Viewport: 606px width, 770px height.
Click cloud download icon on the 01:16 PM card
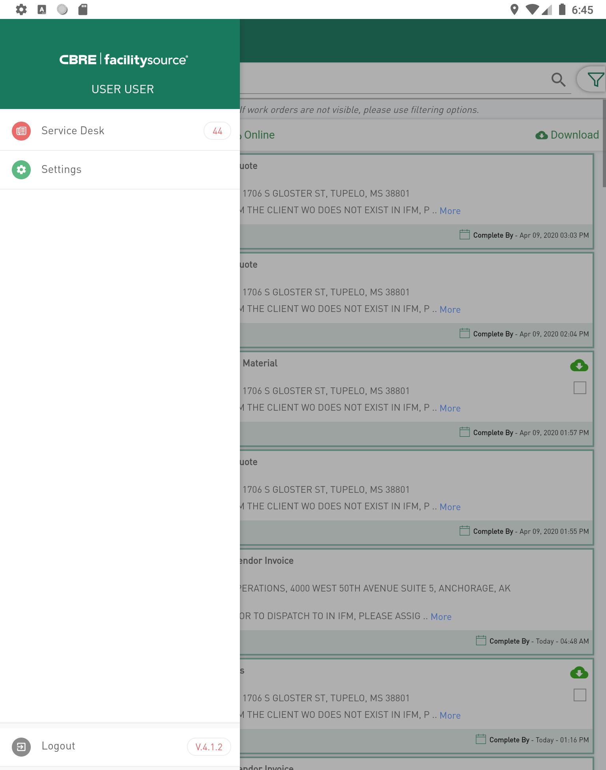tap(579, 672)
